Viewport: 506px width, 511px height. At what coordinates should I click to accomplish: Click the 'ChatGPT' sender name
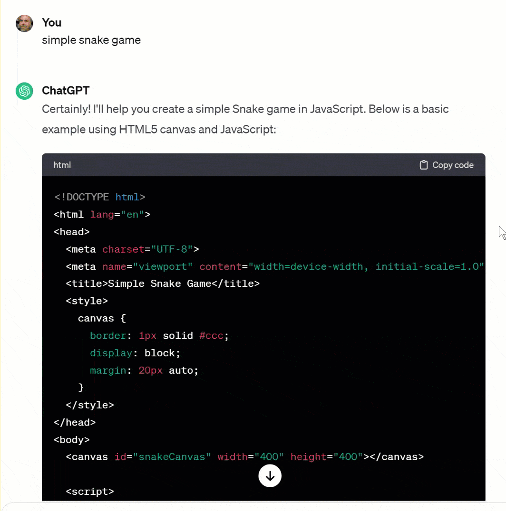point(66,91)
